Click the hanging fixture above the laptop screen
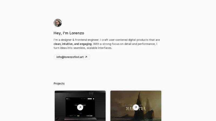The image size is (216, 121). (91, 94)
